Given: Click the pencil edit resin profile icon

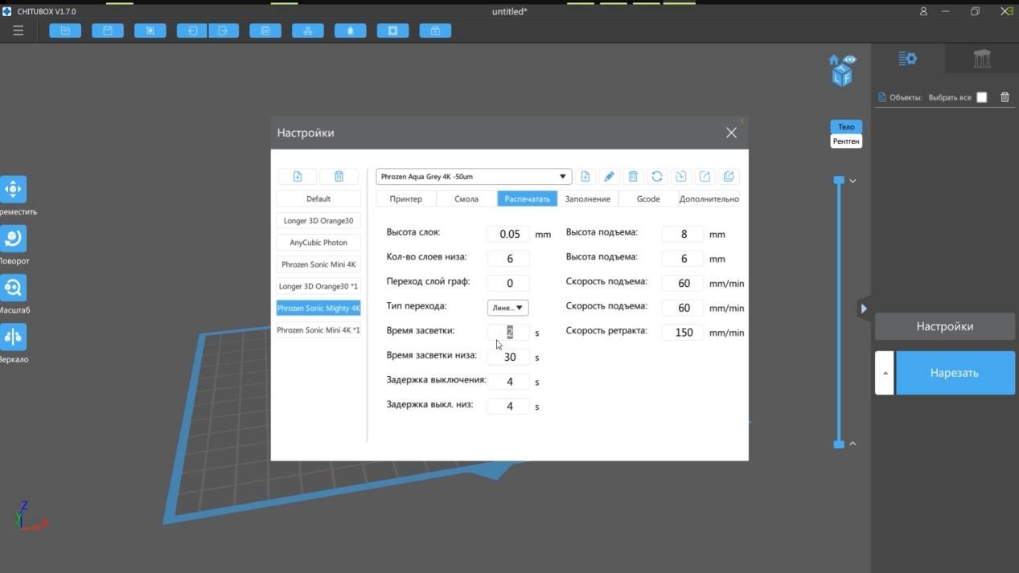Looking at the screenshot, I should [x=609, y=177].
